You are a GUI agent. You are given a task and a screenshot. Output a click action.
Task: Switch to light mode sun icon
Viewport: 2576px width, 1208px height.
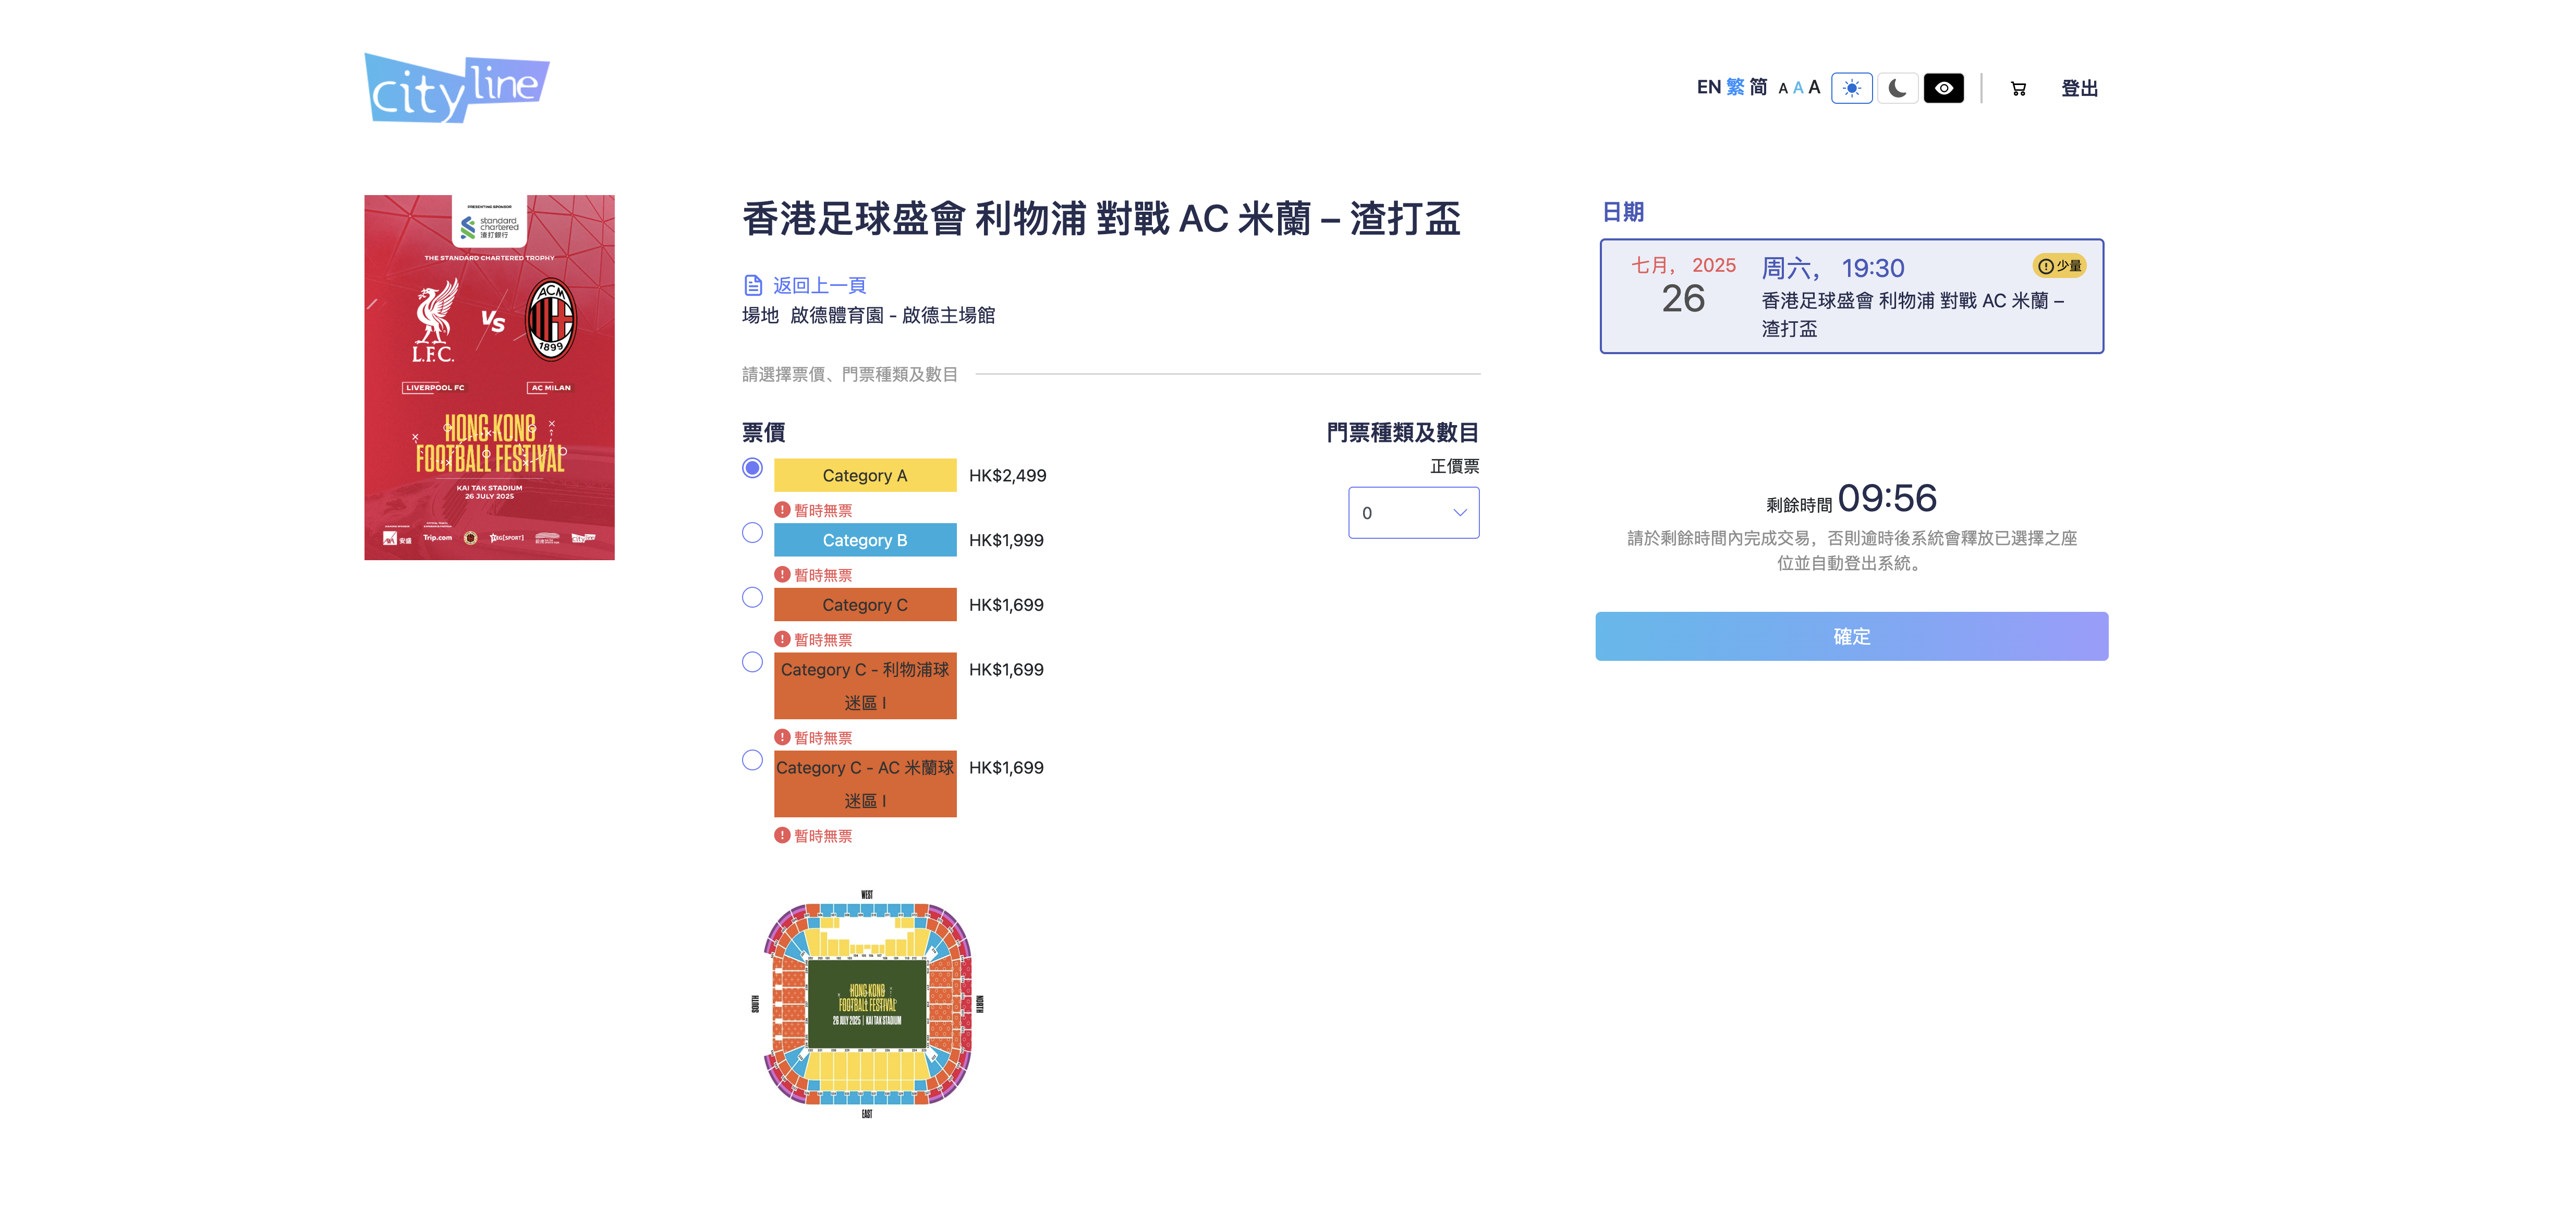point(1851,88)
